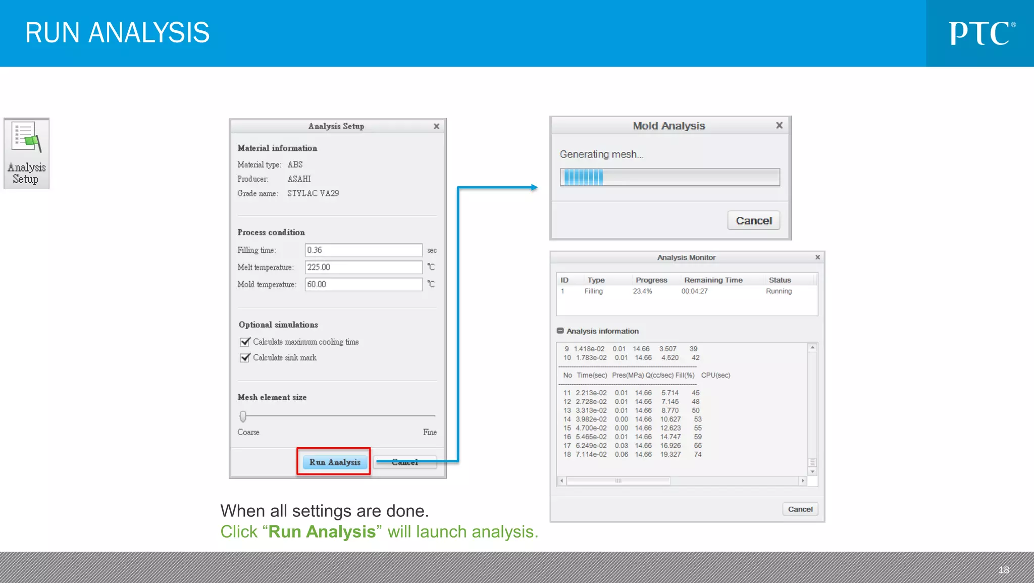
Task: Click the ASAHI producer value
Action: 299,179
